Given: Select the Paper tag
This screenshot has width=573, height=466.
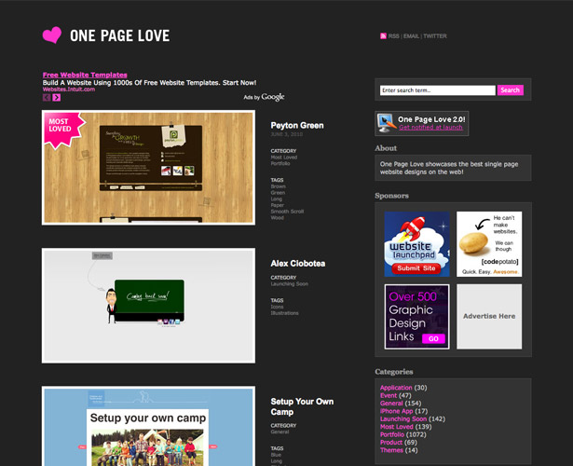Looking at the screenshot, I should click(x=278, y=205).
